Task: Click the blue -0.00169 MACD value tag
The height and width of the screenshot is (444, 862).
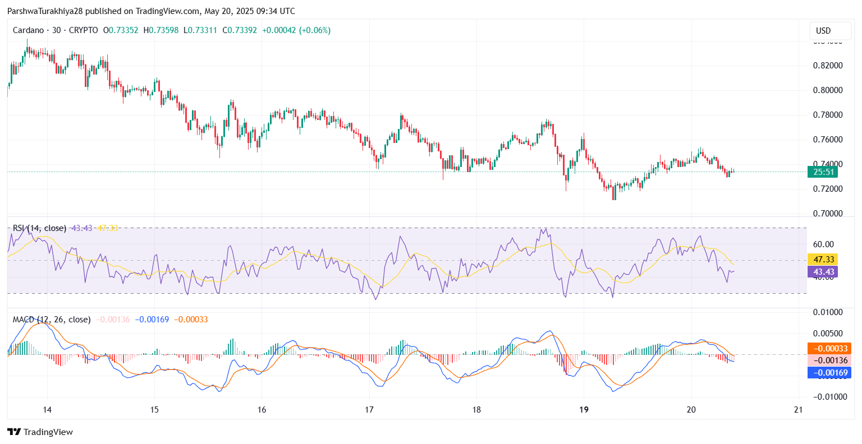Action: 829,373
